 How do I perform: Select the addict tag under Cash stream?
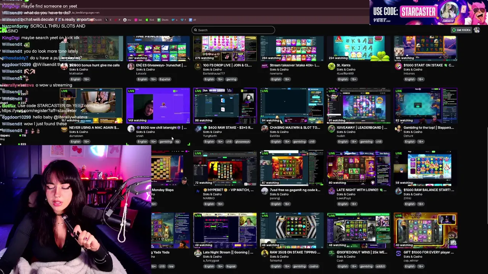click(380, 266)
